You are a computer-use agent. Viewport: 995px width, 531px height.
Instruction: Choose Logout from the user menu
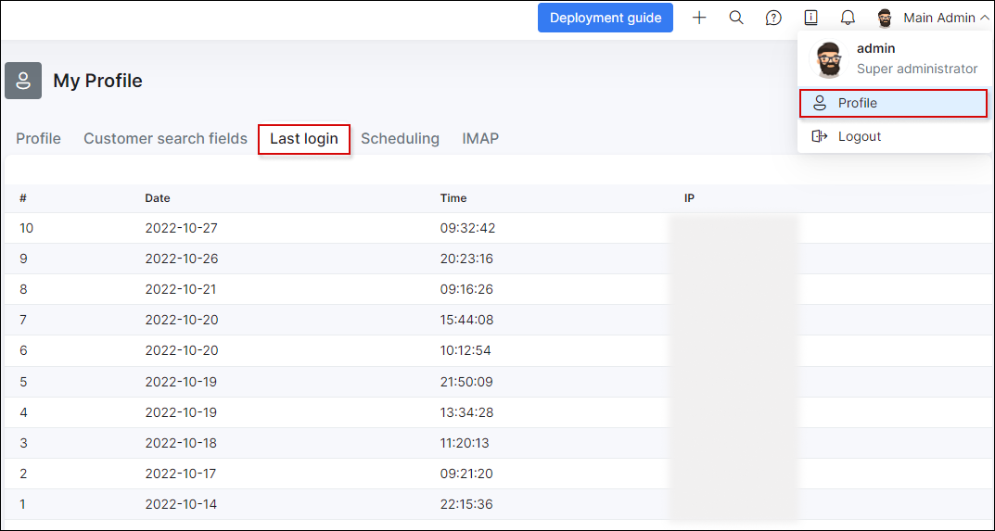859,136
